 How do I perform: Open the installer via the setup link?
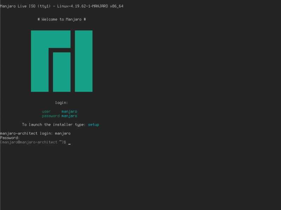(x=93, y=124)
